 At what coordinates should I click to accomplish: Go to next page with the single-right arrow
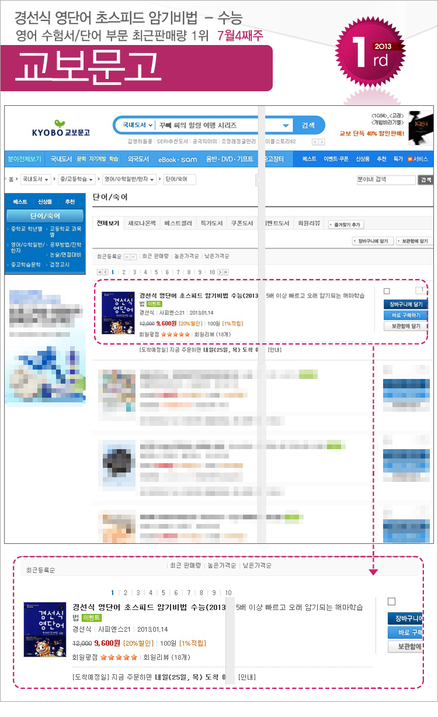point(220,272)
